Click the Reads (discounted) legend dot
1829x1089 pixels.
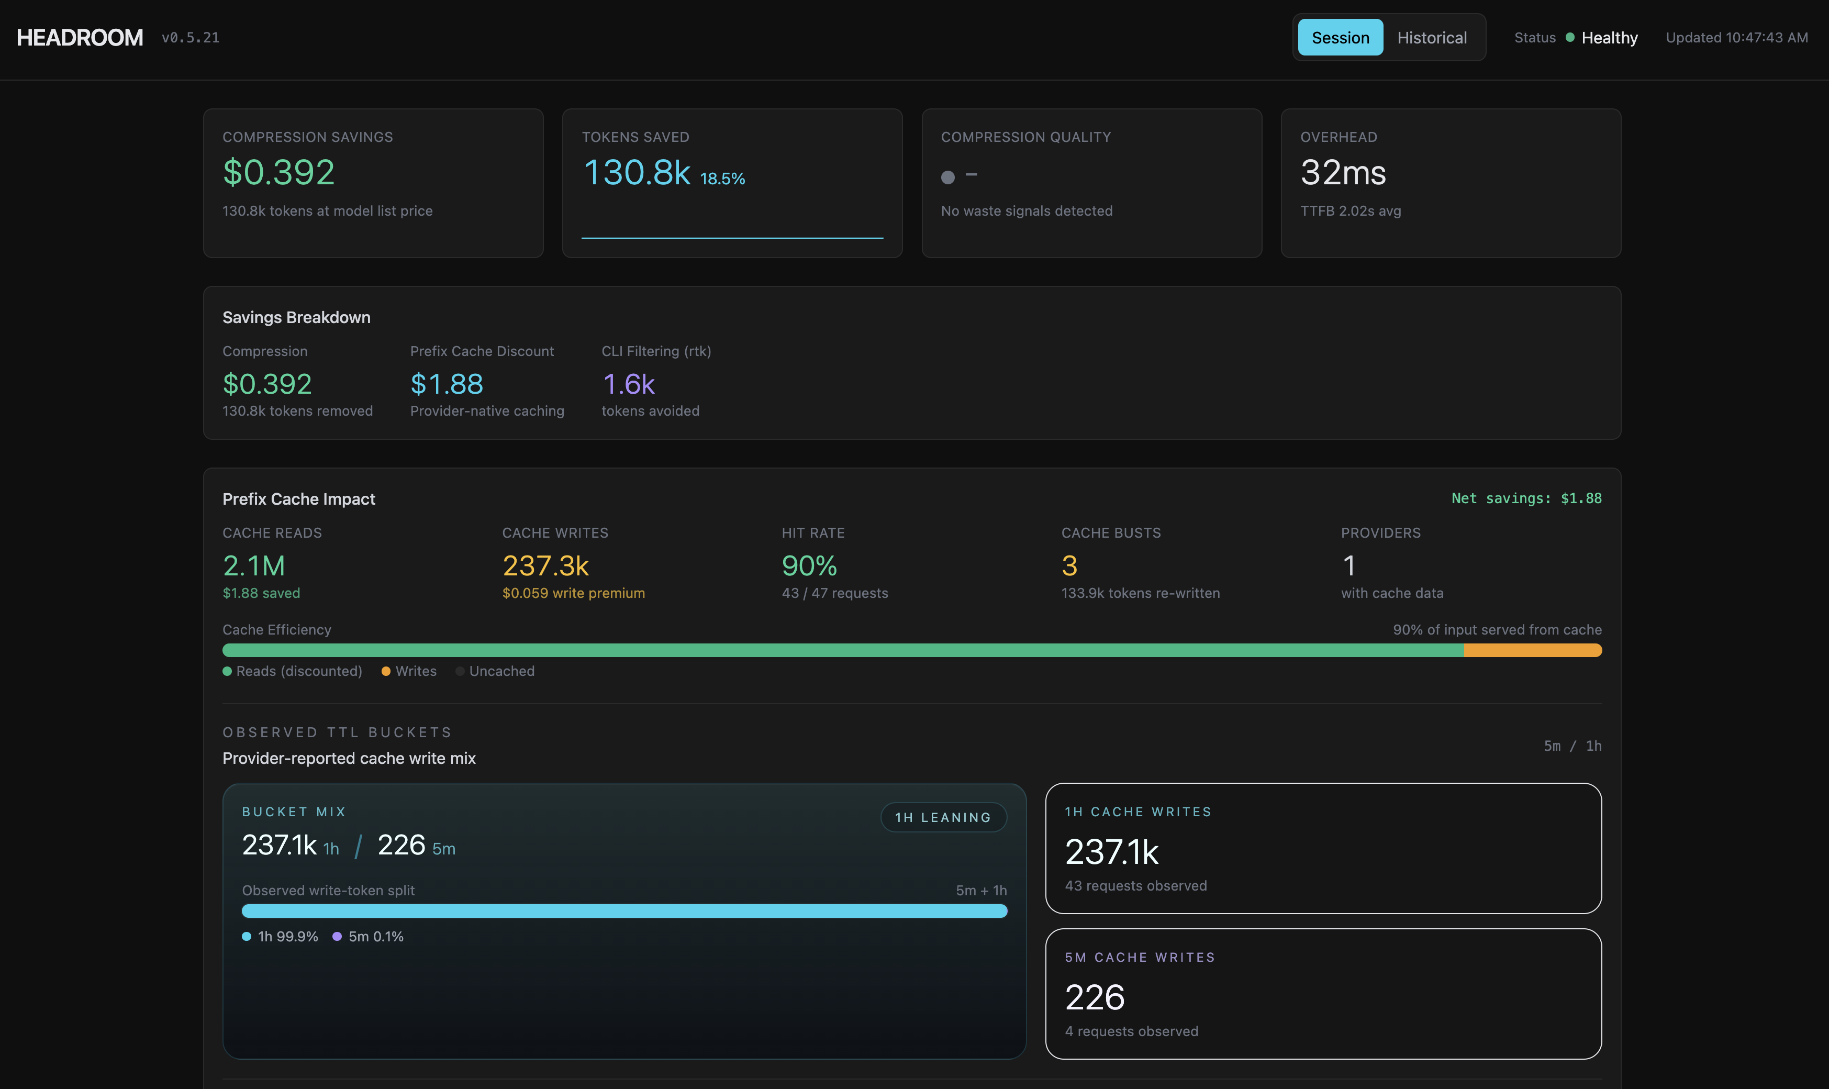tap(228, 671)
